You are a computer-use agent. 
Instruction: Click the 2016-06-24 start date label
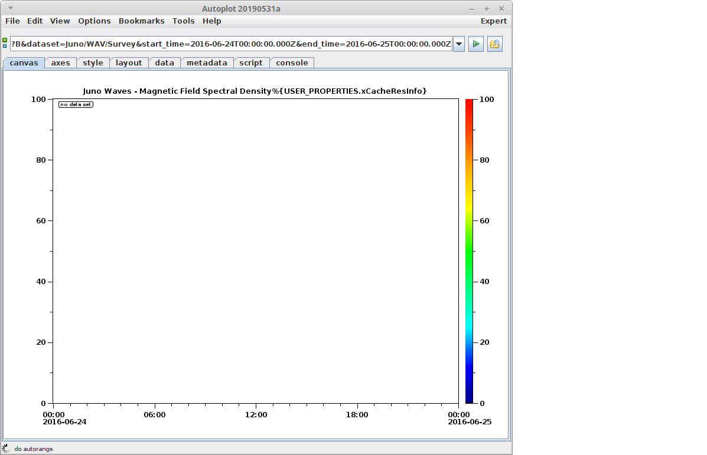[x=64, y=422]
